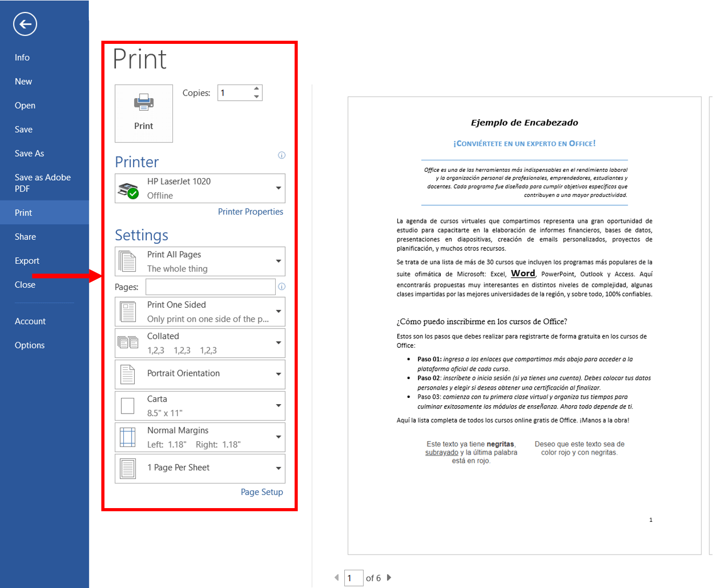Open the Page Setup link
The height and width of the screenshot is (588, 713).
click(262, 492)
